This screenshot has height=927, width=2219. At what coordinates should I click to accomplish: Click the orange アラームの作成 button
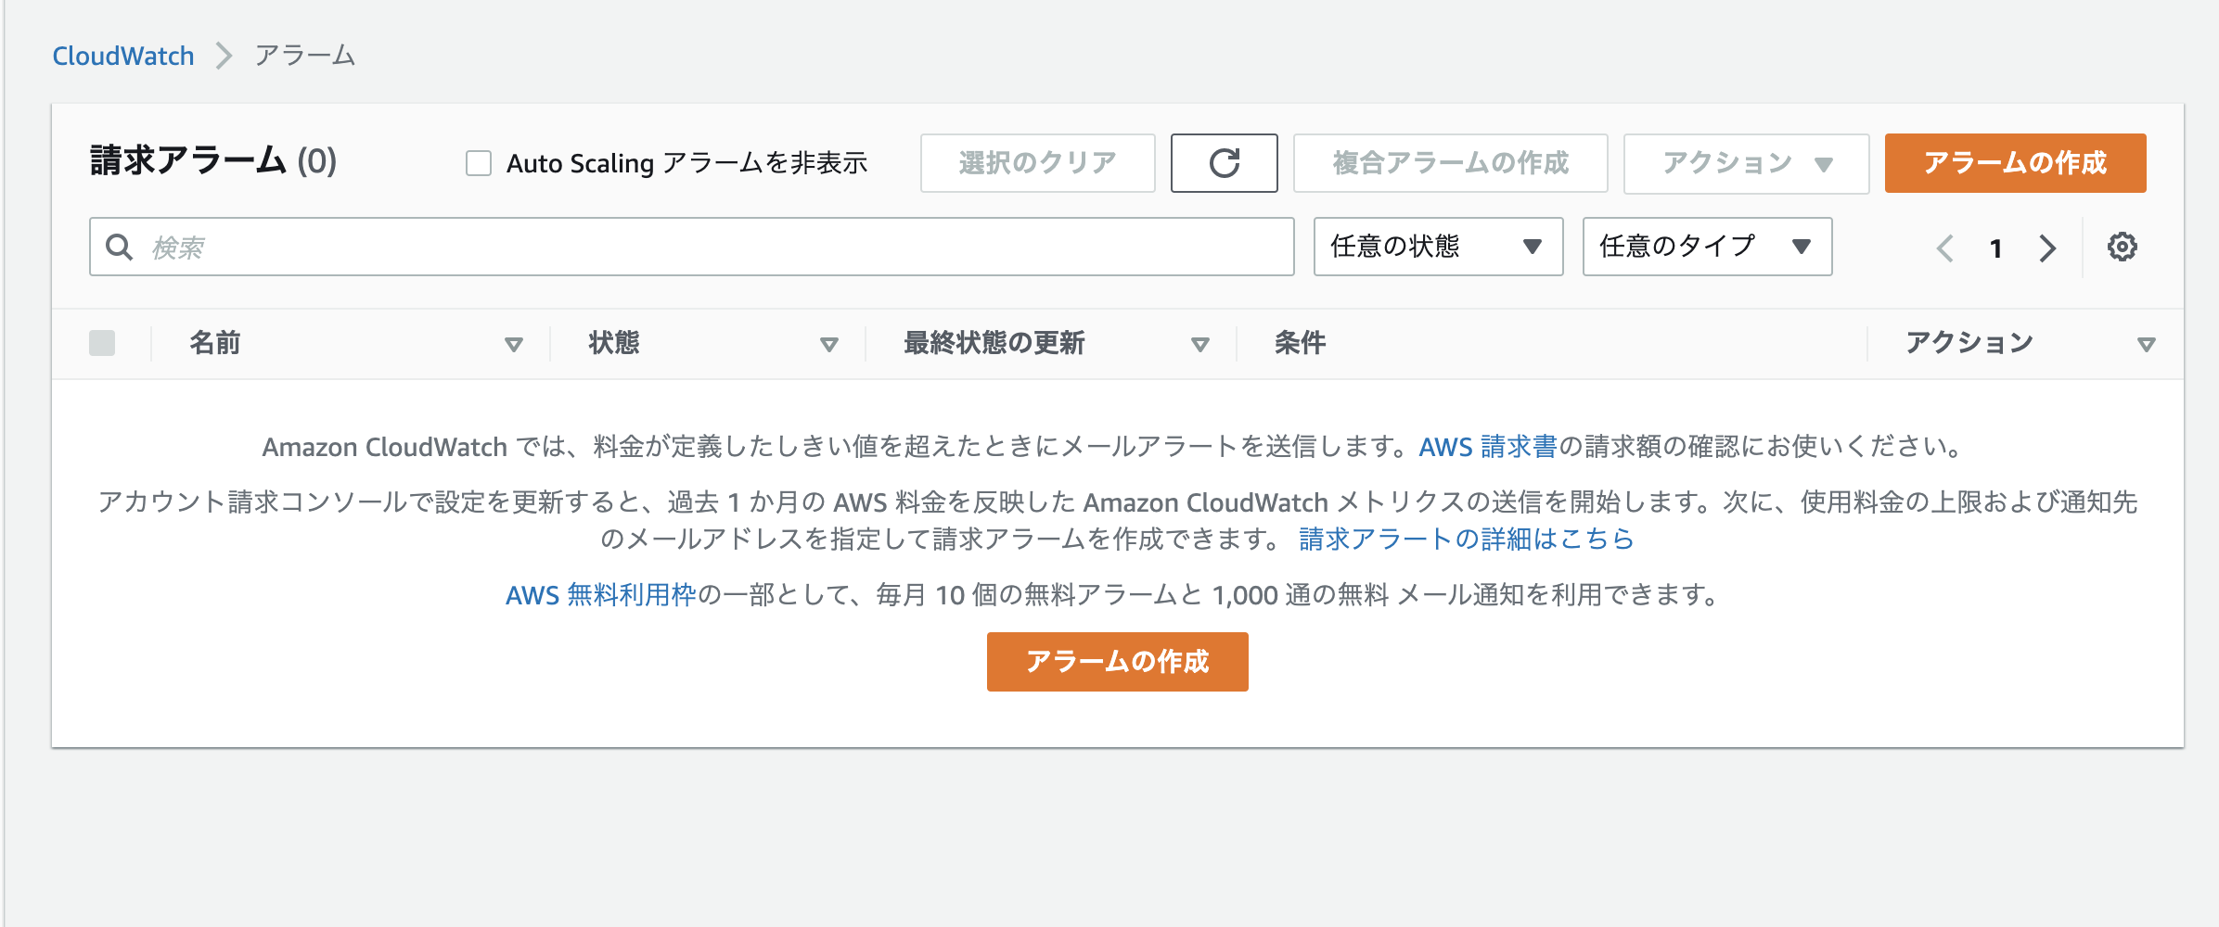point(2014,163)
